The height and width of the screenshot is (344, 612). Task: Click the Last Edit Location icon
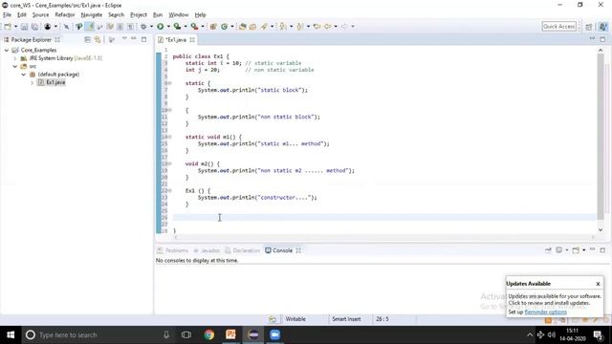pyautogui.click(x=317, y=27)
